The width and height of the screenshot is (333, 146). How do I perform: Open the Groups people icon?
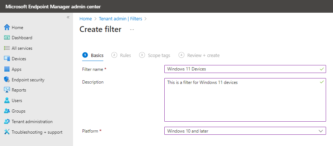[7, 111]
